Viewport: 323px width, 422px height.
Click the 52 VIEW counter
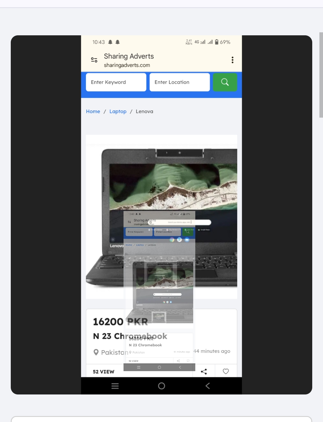(x=103, y=372)
